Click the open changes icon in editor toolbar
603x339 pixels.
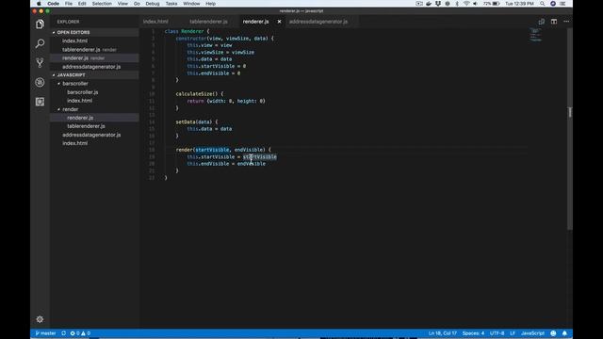[x=542, y=22]
